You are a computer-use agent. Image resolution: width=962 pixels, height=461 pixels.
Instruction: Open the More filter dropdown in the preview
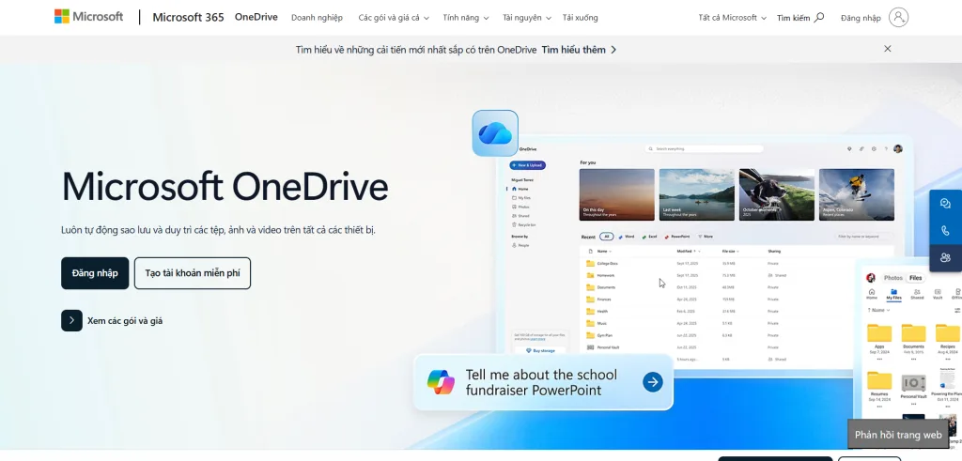click(x=705, y=237)
